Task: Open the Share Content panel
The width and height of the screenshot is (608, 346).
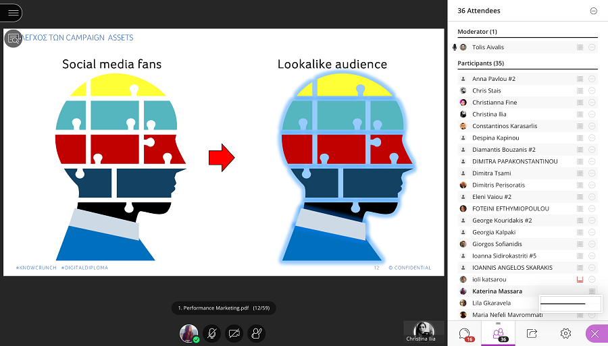Action: [x=532, y=333]
